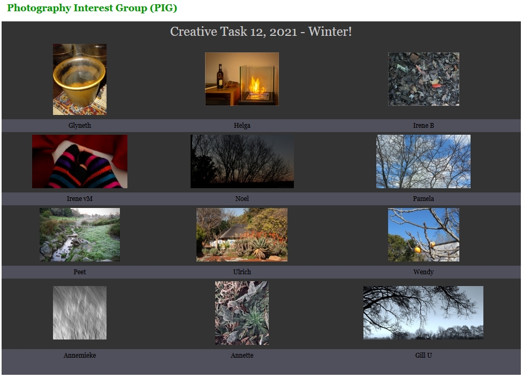View Annette's frosted succulent plants photo

pos(242,313)
